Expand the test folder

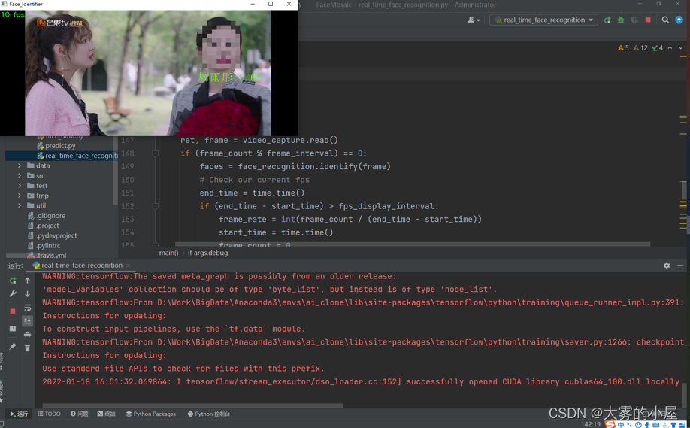pos(20,185)
